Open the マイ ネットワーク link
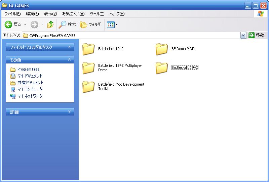Viewport: 269px width, 182px height. 30,96
